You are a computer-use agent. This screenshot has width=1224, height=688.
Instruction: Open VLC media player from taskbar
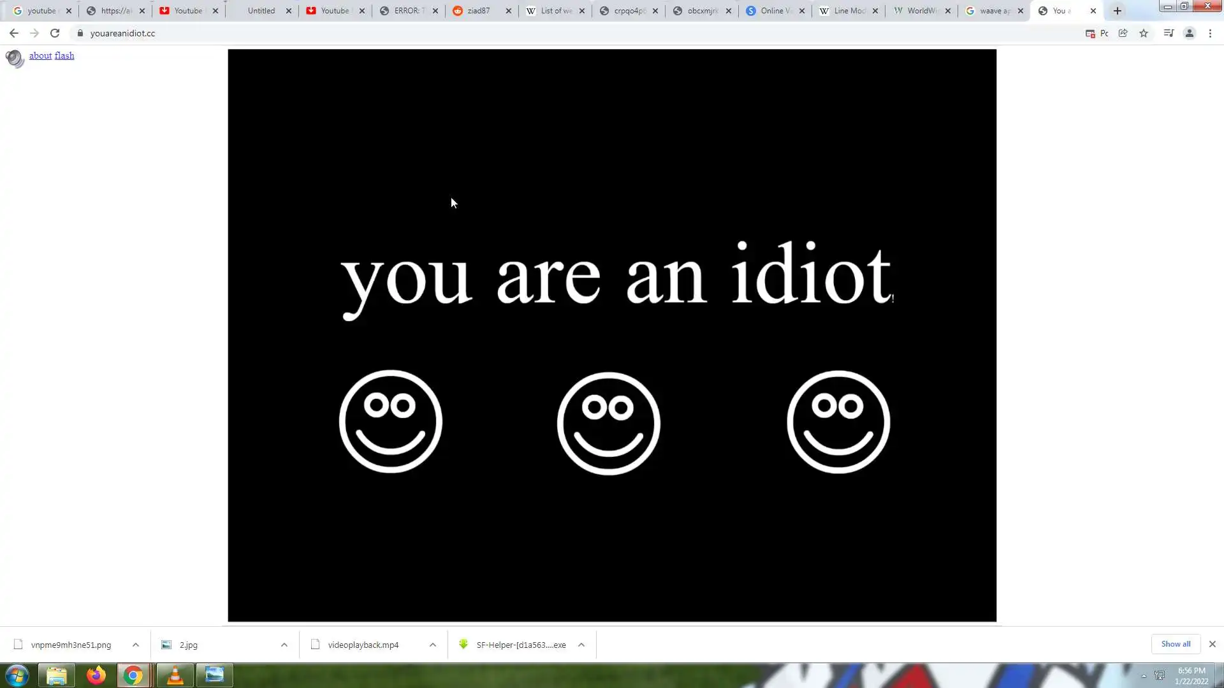pyautogui.click(x=175, y=675)
